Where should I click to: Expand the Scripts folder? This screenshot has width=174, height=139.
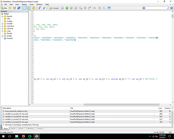pyautogui.click(x=2, y=36)
